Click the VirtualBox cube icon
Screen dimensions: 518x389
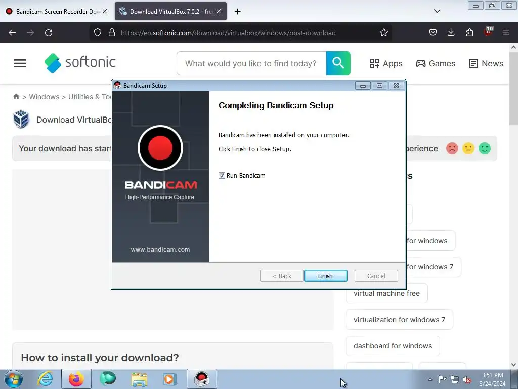[21, 119]
